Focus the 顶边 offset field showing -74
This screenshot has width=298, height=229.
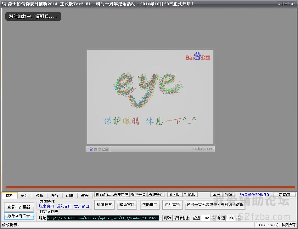tap(230, 218)
